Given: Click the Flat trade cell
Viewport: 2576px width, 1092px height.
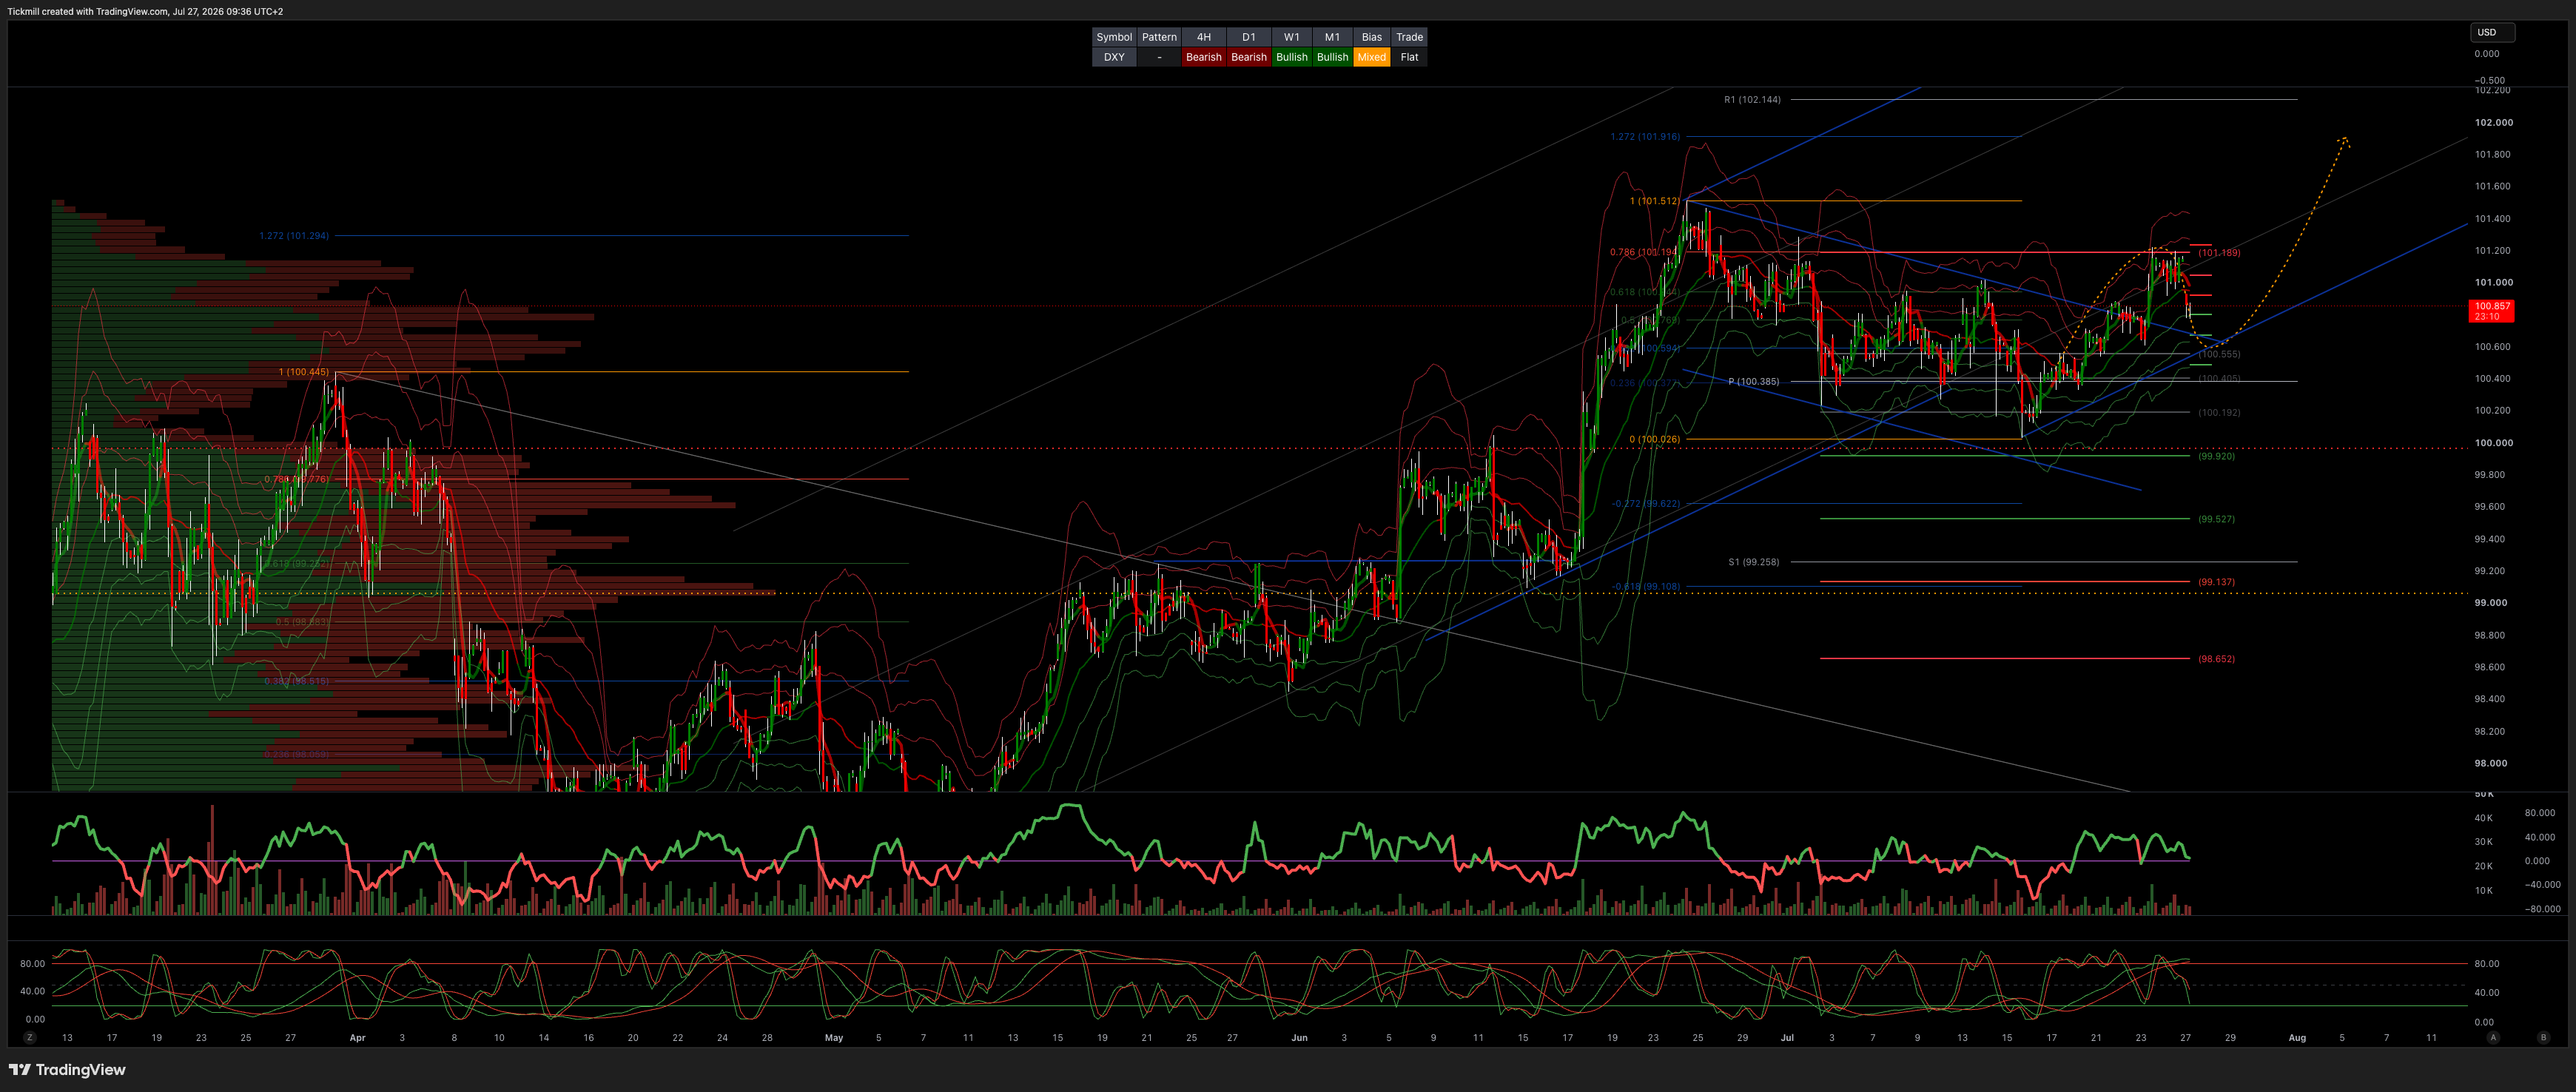Looking at the screenshot, I should 1409,57.
